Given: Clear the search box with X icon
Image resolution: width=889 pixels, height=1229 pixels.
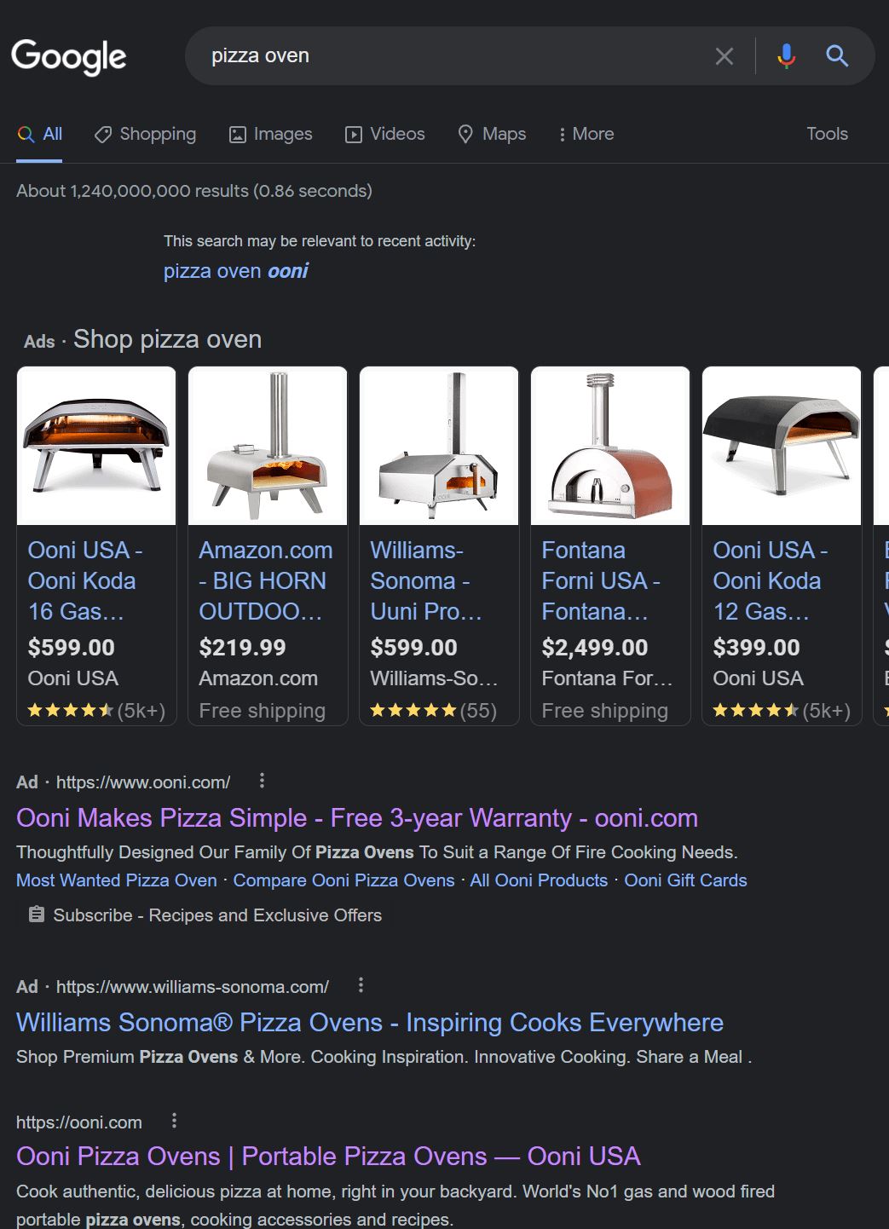Looking at the screenshot, I should pyautogui.click(x=724, y=56).
